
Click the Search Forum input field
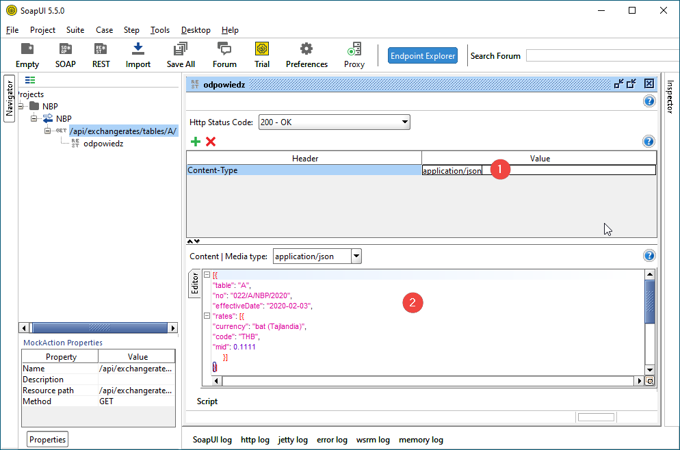tap(603, 55)
